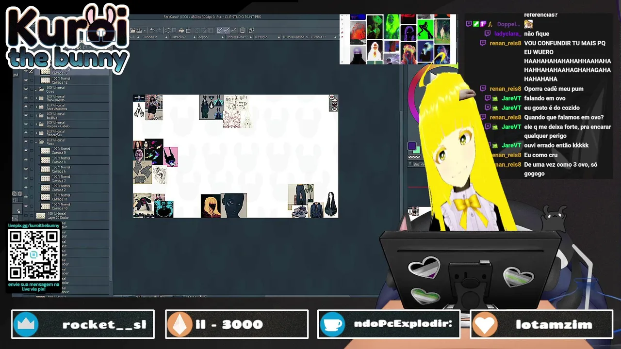Click the forest figure reference image
621x349 pixels.
pos(442,32)
